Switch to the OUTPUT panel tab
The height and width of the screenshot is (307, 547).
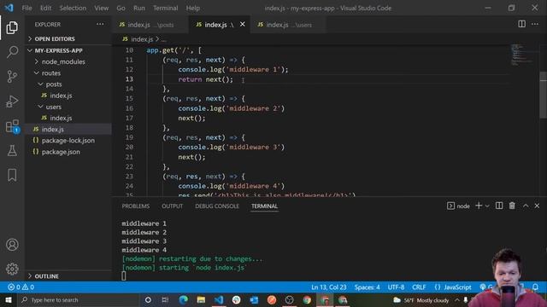172,206
